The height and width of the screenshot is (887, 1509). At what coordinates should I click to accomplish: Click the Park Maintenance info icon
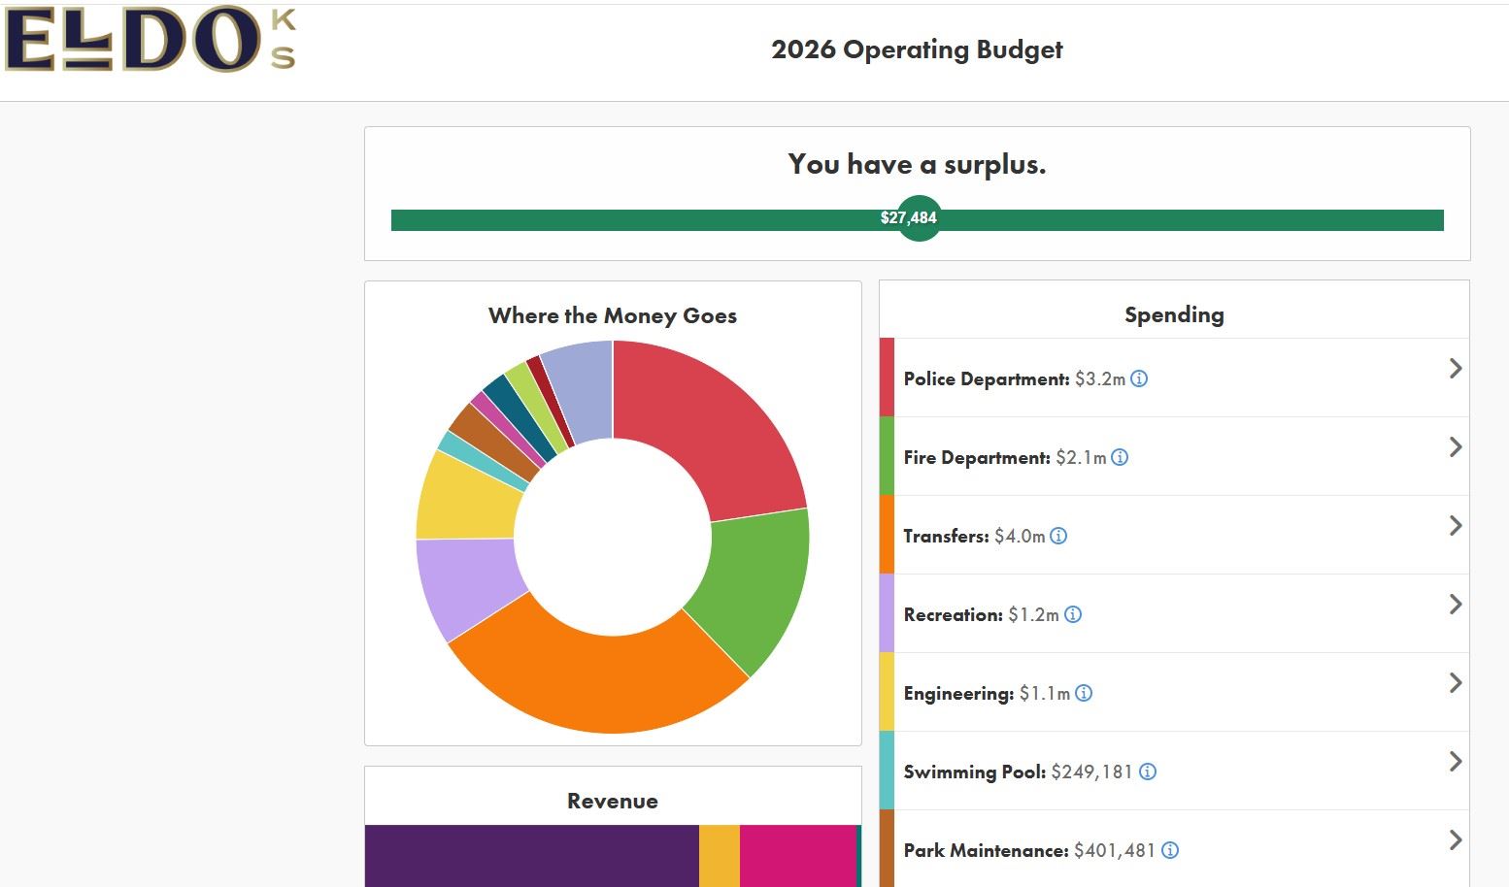pyautogui.click(x=1170, y=850)
